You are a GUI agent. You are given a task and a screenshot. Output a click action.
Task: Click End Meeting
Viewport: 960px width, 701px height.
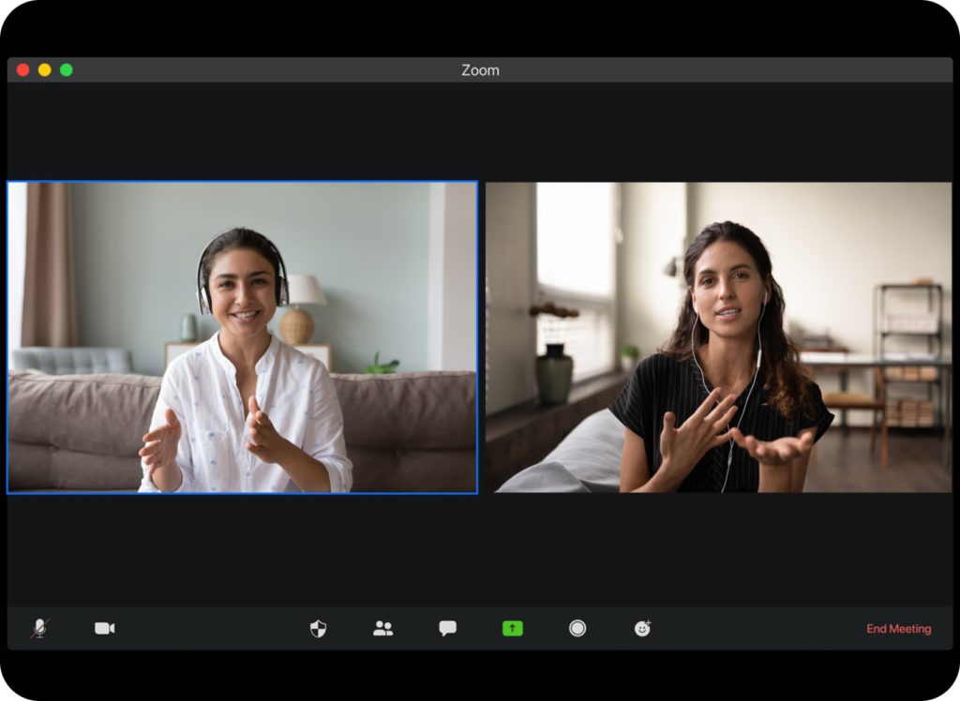point(898,629)
